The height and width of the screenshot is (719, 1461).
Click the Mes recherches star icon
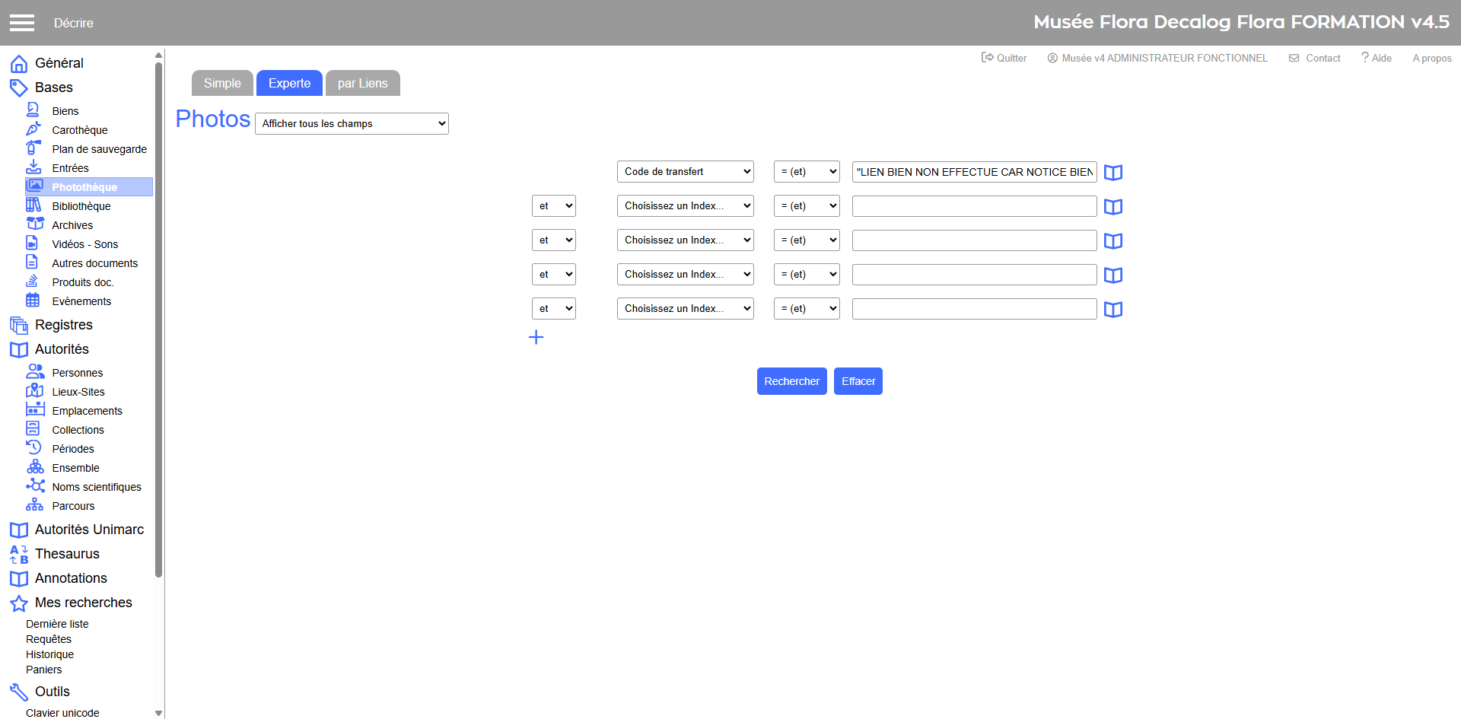(19, 603)
